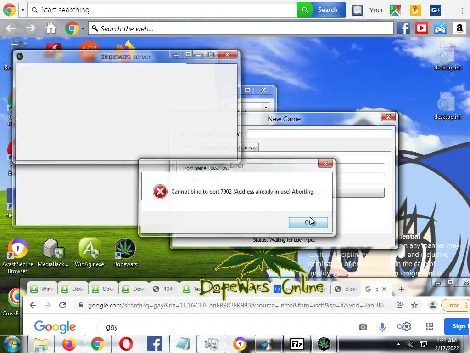Reload the page in the Chrome window
Viewport: 470px width, 353px height.
coord(62,305)
